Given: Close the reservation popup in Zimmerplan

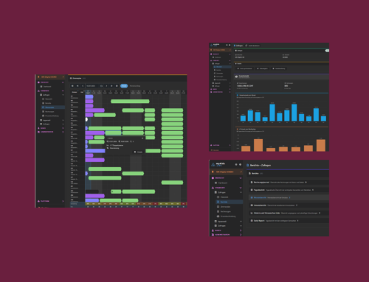Looking at the screenshot, I should coord(142,138).
